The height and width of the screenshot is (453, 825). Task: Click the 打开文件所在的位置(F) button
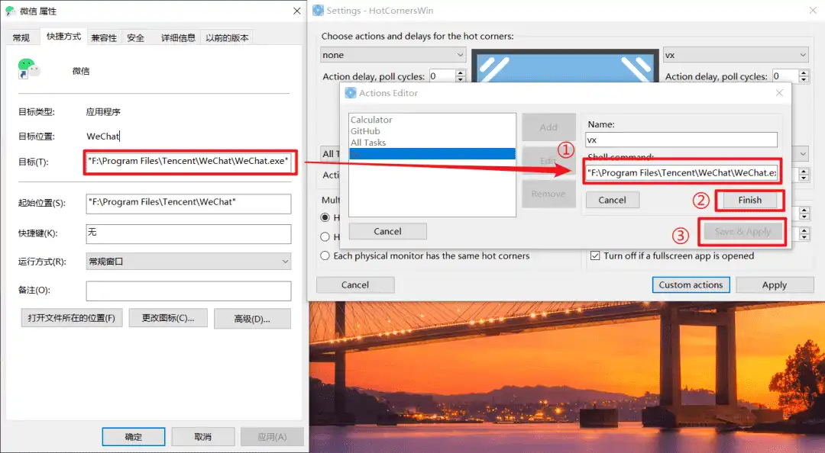72,318
